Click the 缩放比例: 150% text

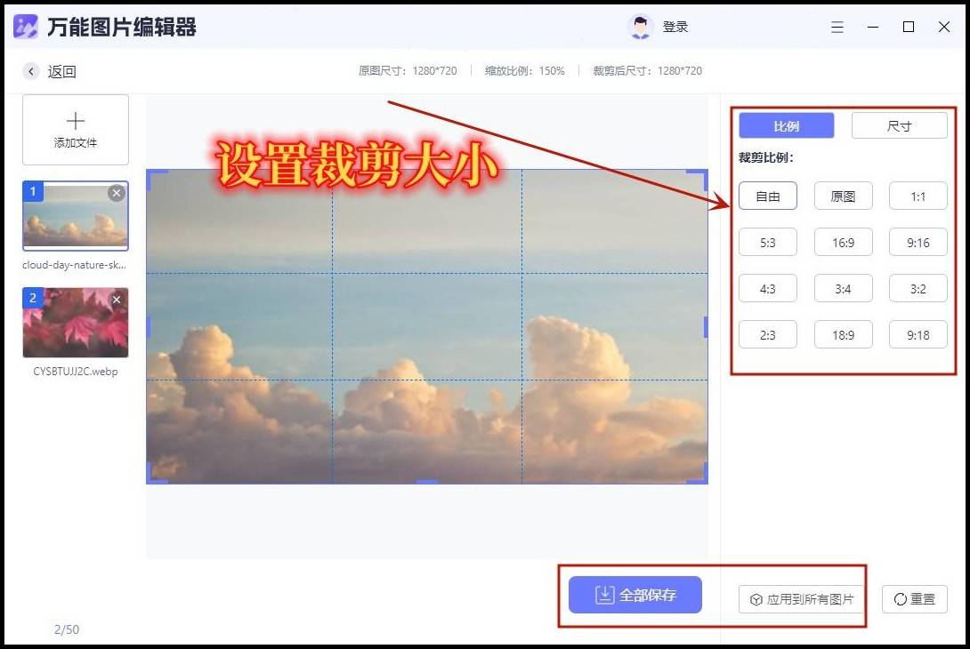(x=524, y=70)
